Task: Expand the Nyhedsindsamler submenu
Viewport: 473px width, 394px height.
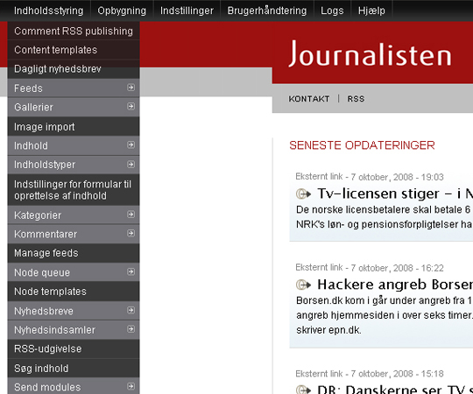Action: tap(131, 329)
